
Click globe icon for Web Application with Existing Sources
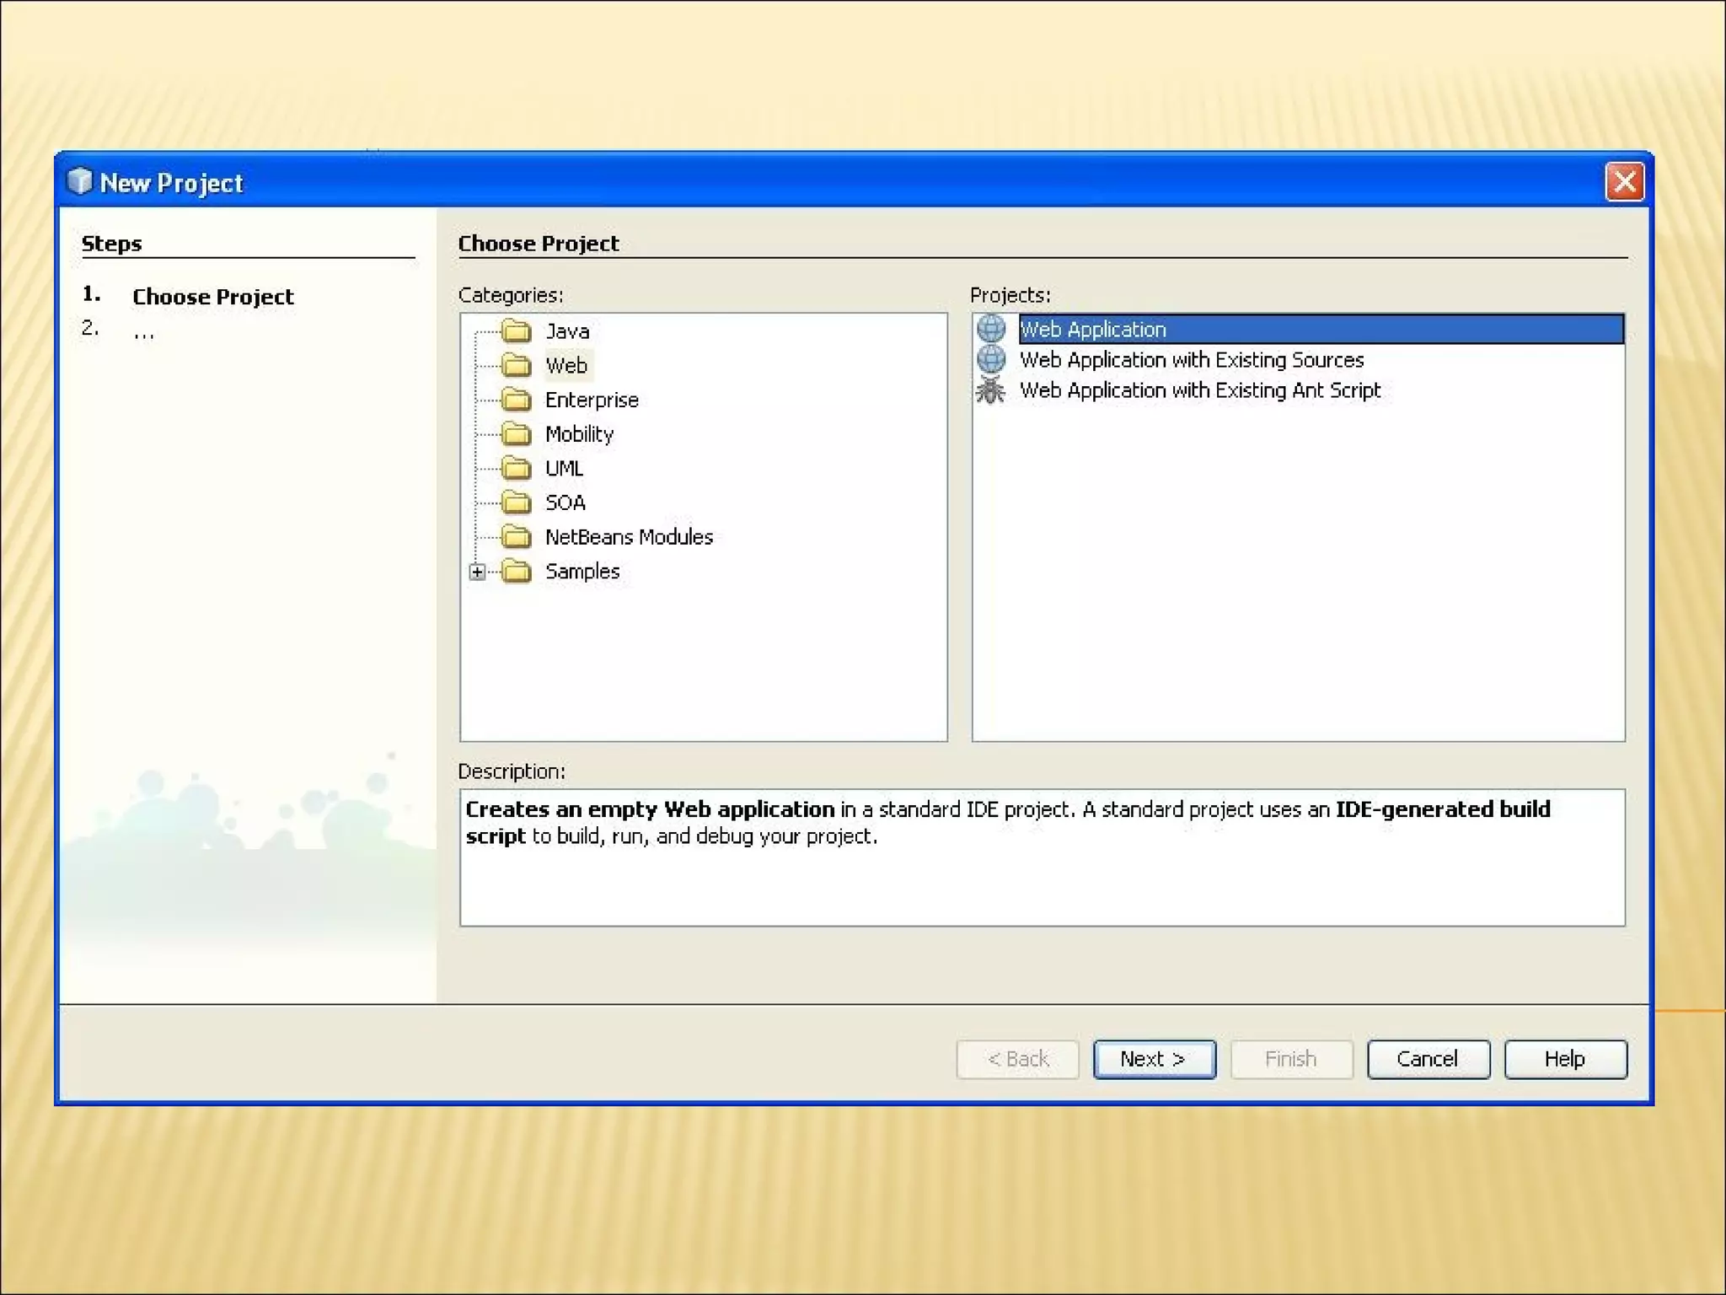(x=991, y=359)
